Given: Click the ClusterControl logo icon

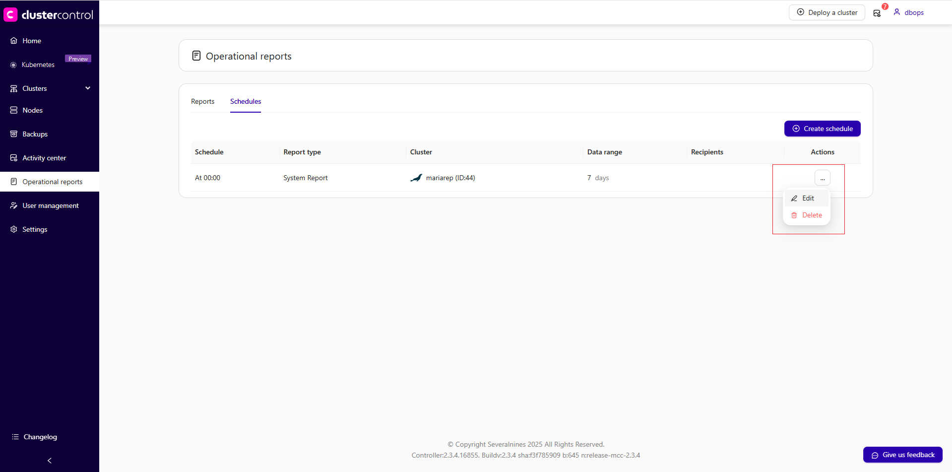Looking at the screenshot, I should pyautogui.click(x=10, y=14).
